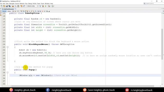Screen dimensions: 164x92
Task: Start macro recording with the red dot icon
Action: [43, 11]
